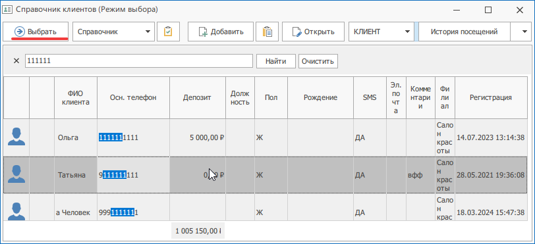535x244 pixels.
Task: Select the а Человек name cell
Action: [76, 208]
